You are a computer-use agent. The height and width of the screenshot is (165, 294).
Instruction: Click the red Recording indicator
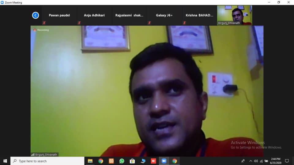(41, 30)
